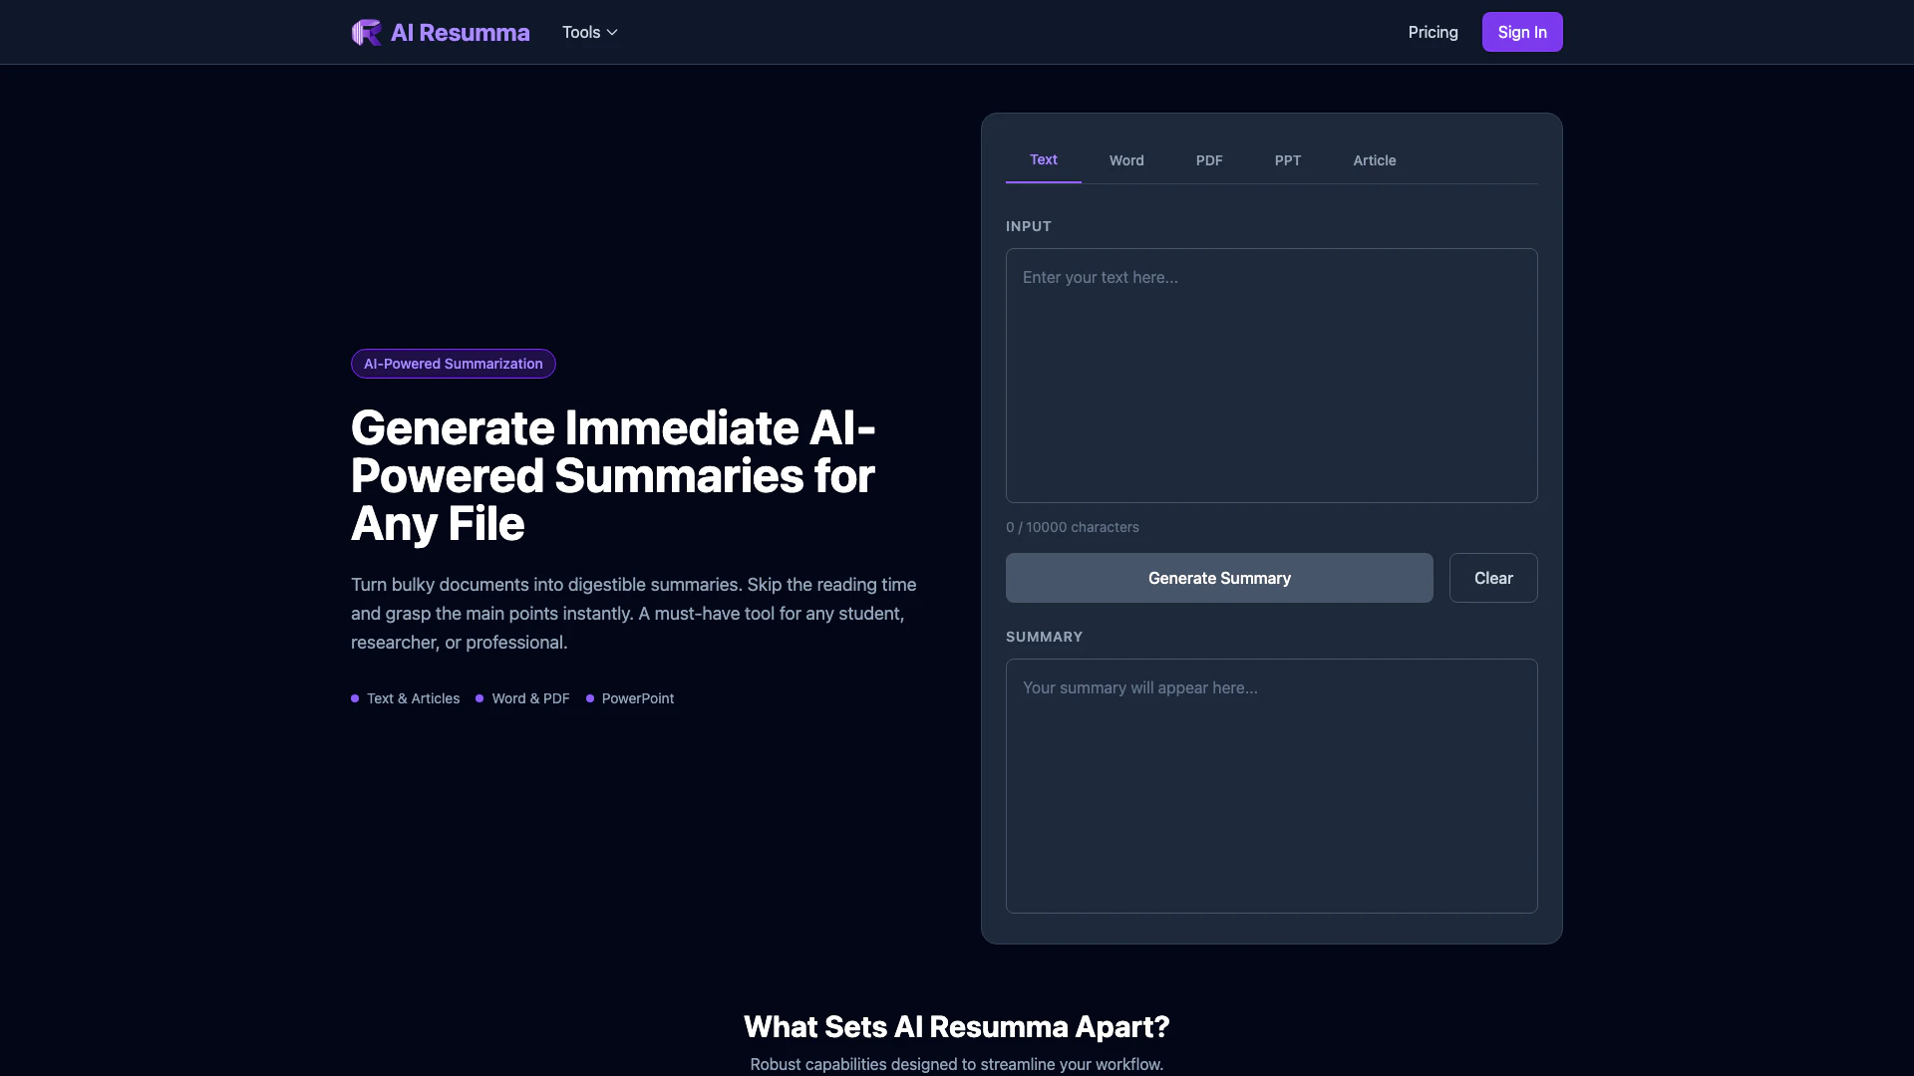Viewport: 1914px width, 1076px height.
Task: Click the Sign In button
Action: tap(1521, 32)
